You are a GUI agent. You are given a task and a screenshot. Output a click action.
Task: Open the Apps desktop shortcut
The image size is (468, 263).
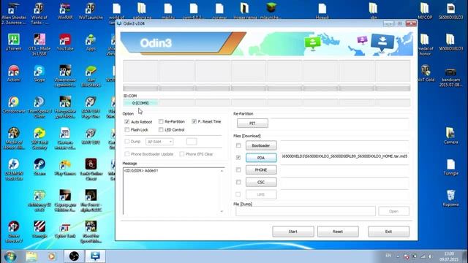point(91,42)
